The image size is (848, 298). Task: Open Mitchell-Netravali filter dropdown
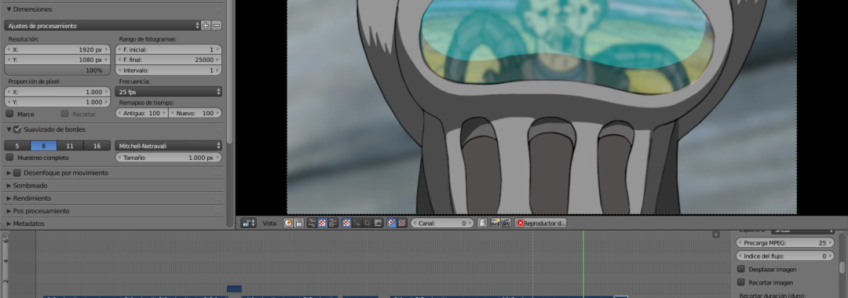coord(169,146)
